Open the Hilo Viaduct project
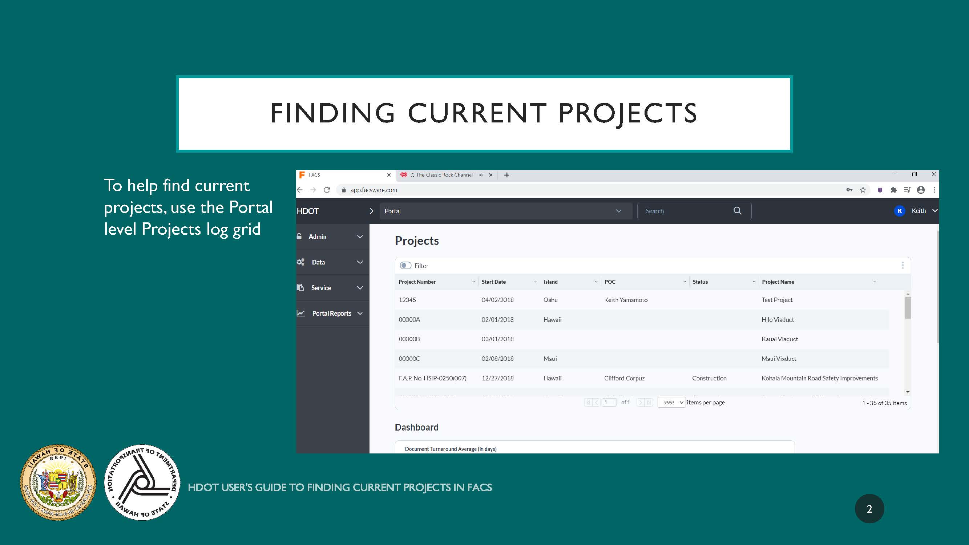 pos(778,320)
